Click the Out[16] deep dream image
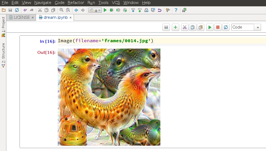The height and width of the screenshot is (151, 266). [x=109, y=97]
